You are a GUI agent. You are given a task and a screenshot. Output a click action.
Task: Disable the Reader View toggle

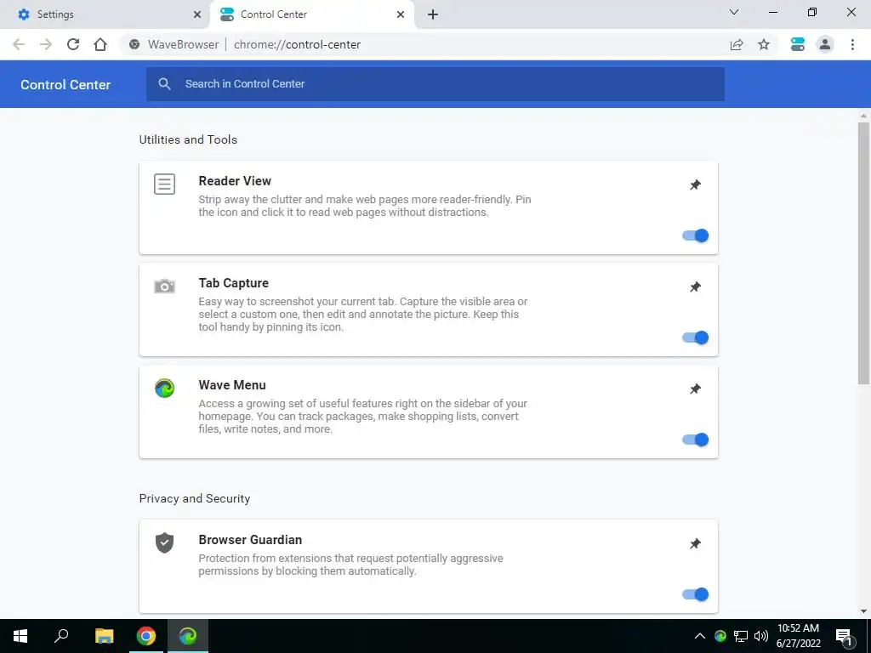coord(696,236)
